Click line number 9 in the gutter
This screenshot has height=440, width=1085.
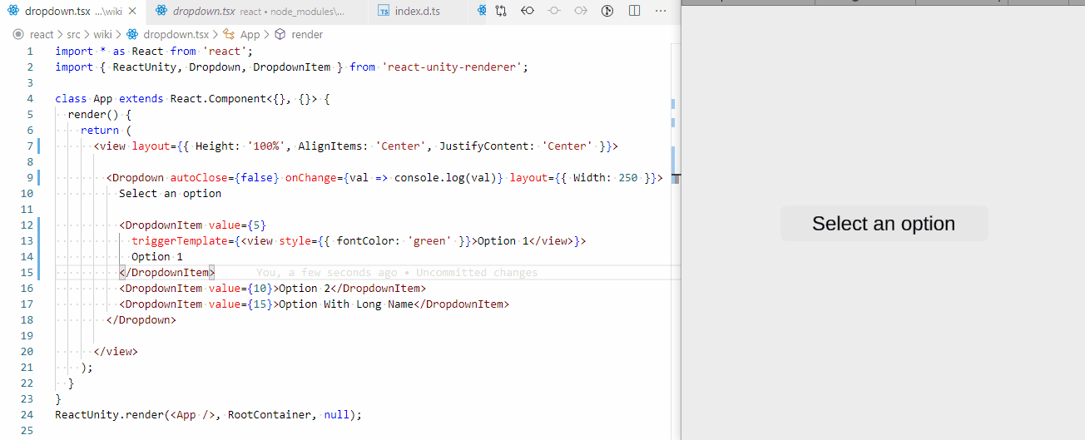point(29,178)
